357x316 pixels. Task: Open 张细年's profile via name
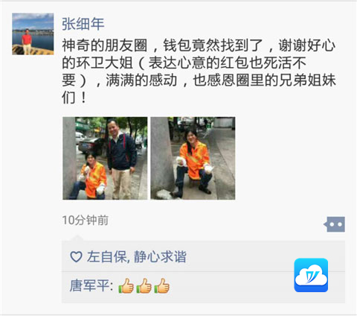pos(83,24)
